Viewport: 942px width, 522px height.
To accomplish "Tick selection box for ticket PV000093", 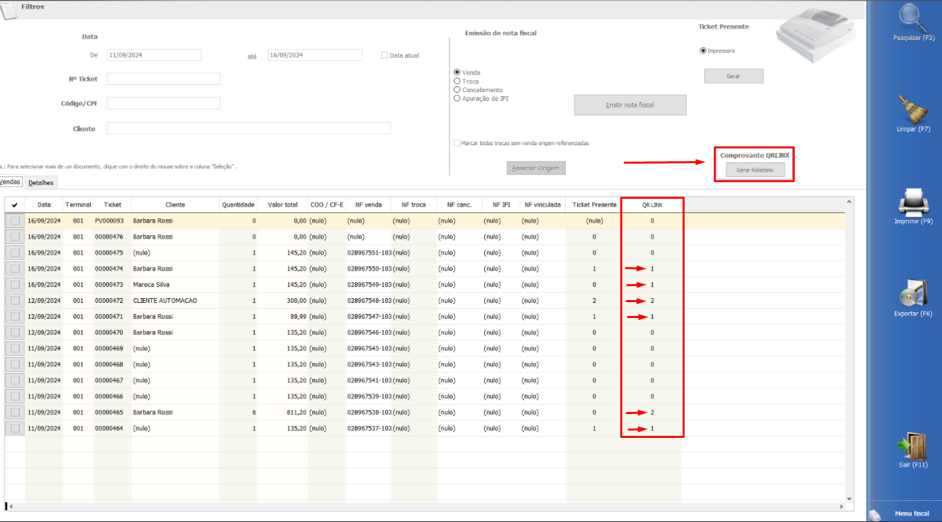I will pyautogui.click(x=15, y=221).
